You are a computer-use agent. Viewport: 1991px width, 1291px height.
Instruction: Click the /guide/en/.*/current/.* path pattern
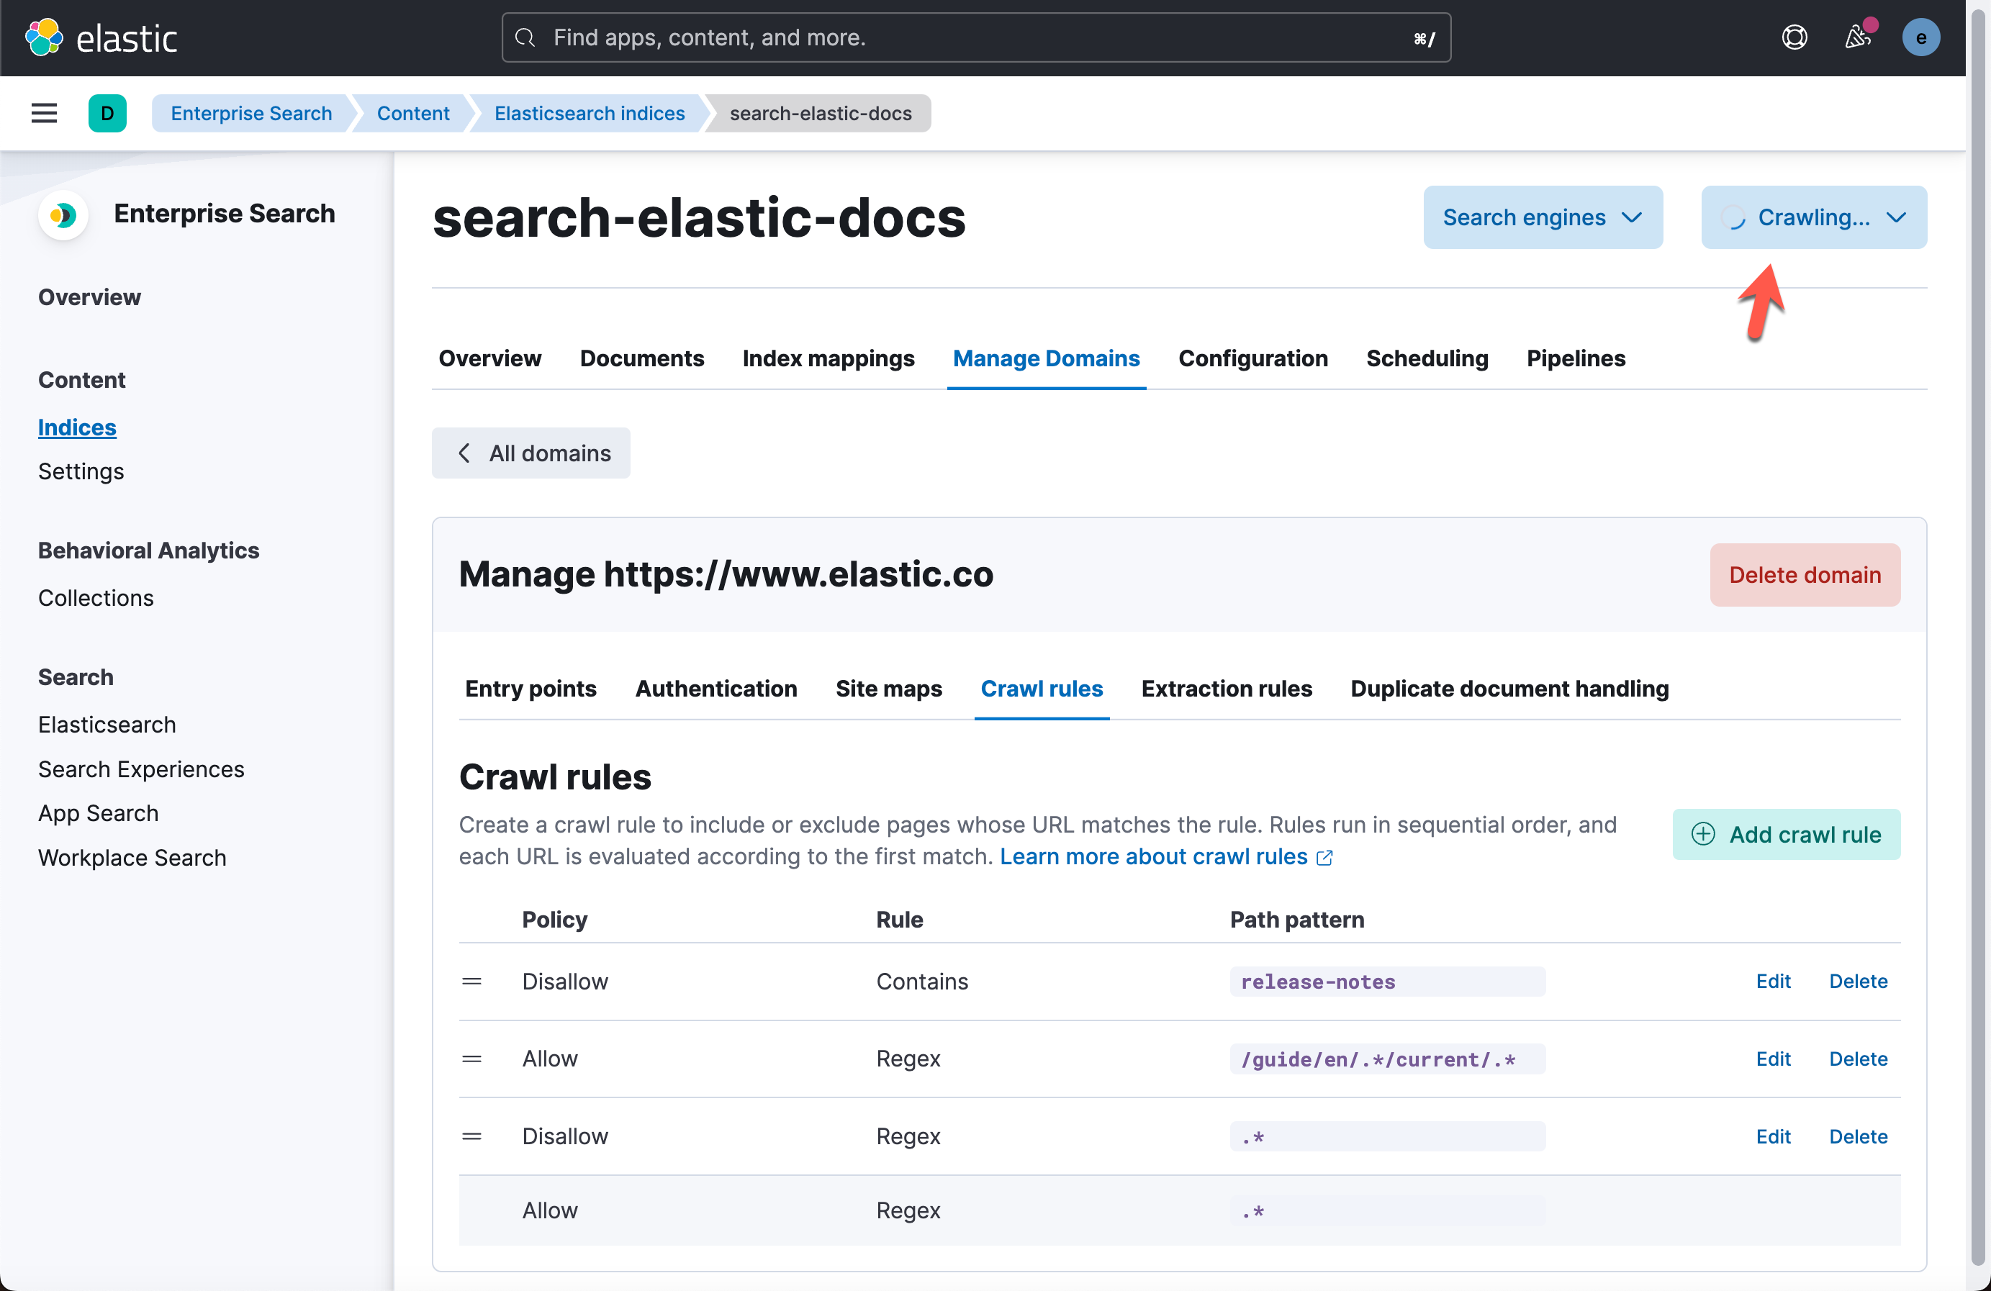[x=1387, y=1059]
